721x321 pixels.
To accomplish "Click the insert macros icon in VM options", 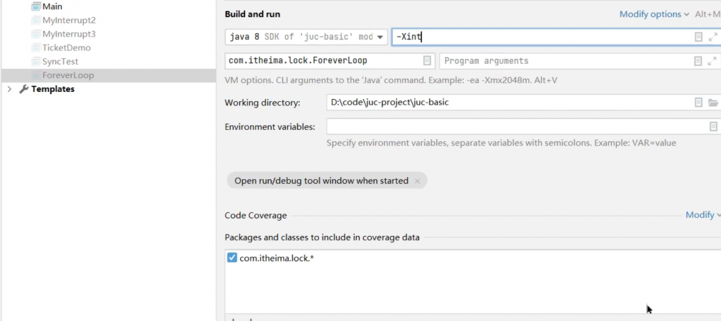I will click(x=698, y=37).
